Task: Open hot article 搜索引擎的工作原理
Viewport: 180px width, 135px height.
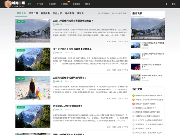Action: [x=143, y=128]
